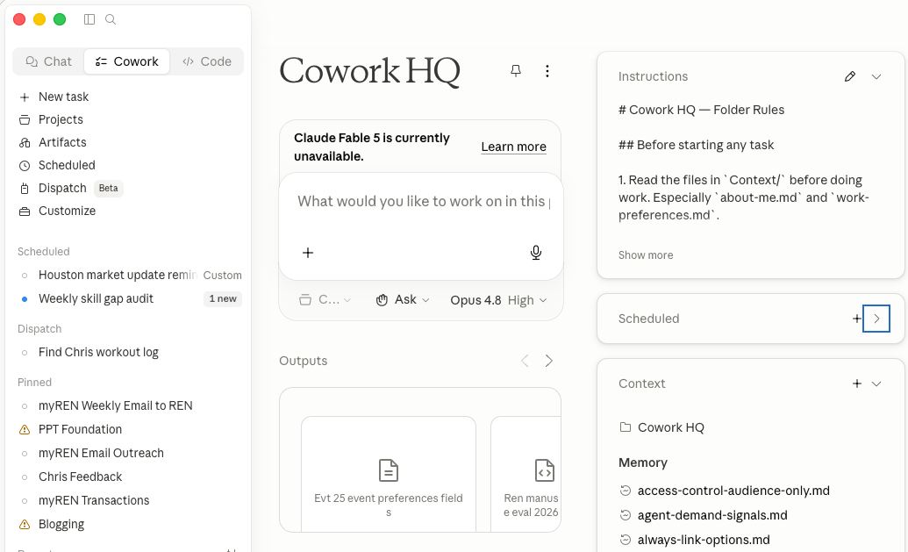Edit the Instructions with pencil icon
Screen dimensions: 908x552
click(850, 76)
